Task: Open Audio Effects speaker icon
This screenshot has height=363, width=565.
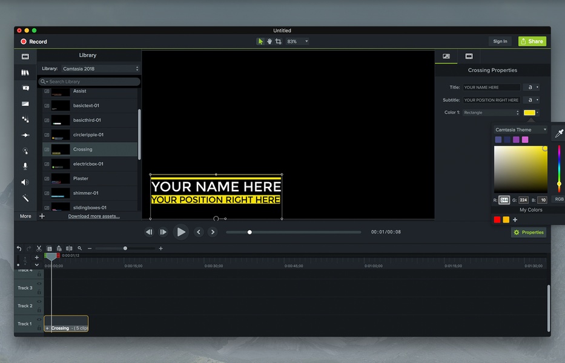Action: coord(25,182)
